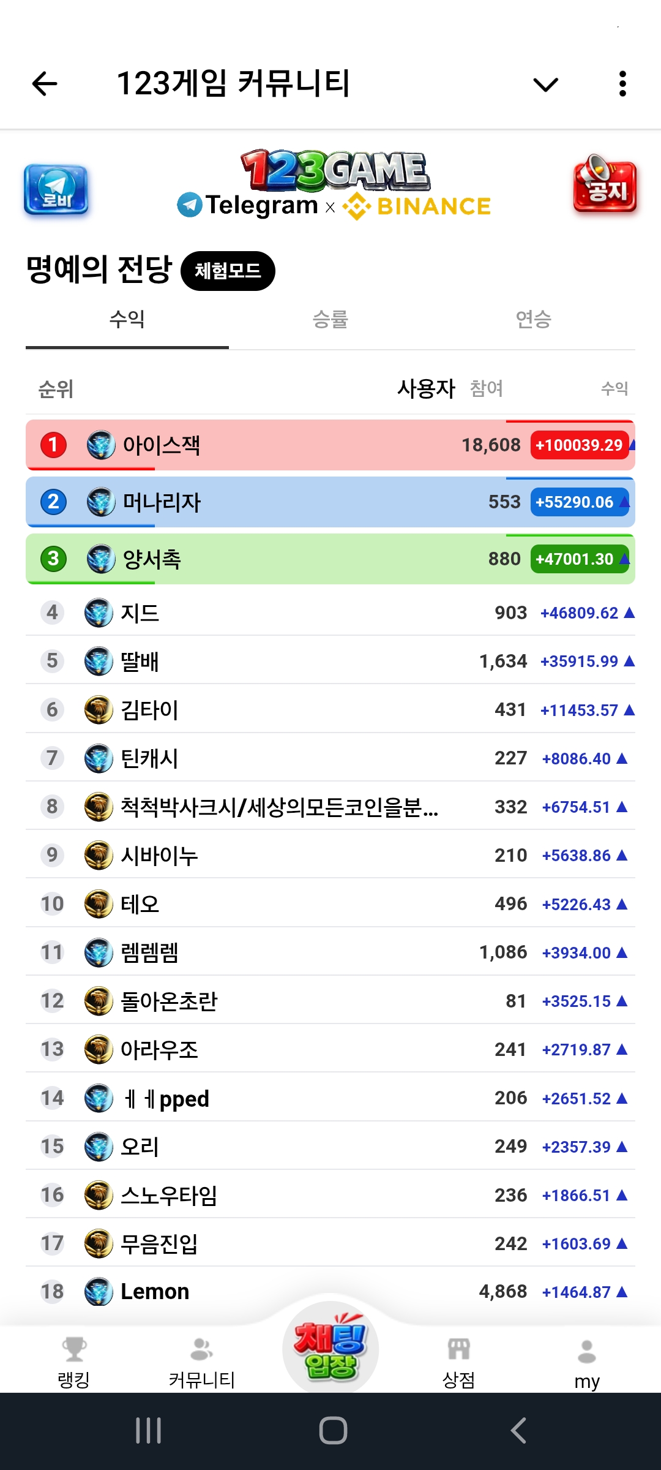Image resolution: width=661 pixels, height=1470 pixels.
Task: Select the 수익 tab
Action: point(127,320)
